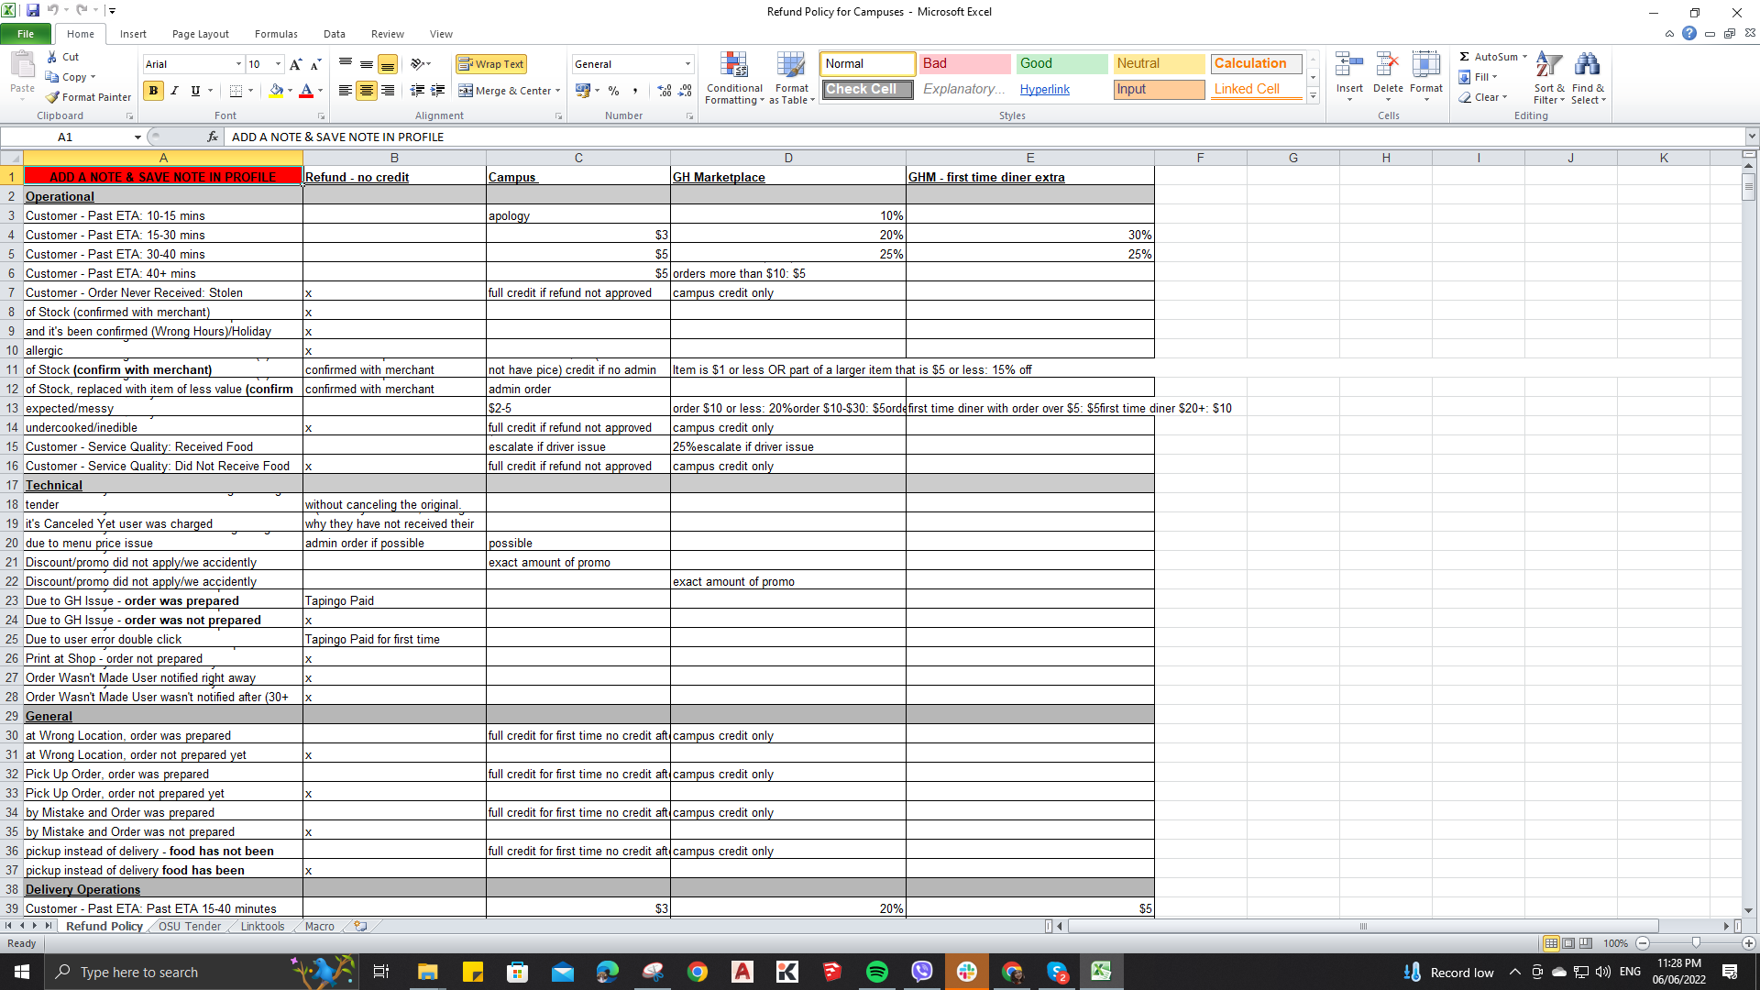1760x990 pixels.
Task: Open Spotify from the taskbar
Action: click(876, 972)
